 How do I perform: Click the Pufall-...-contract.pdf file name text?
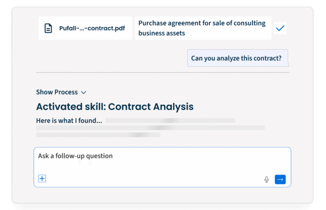tap(92, 28)
